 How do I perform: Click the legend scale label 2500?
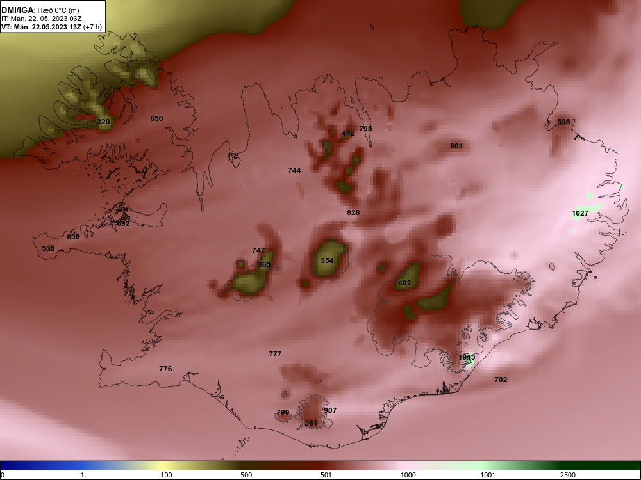(568, 475)
